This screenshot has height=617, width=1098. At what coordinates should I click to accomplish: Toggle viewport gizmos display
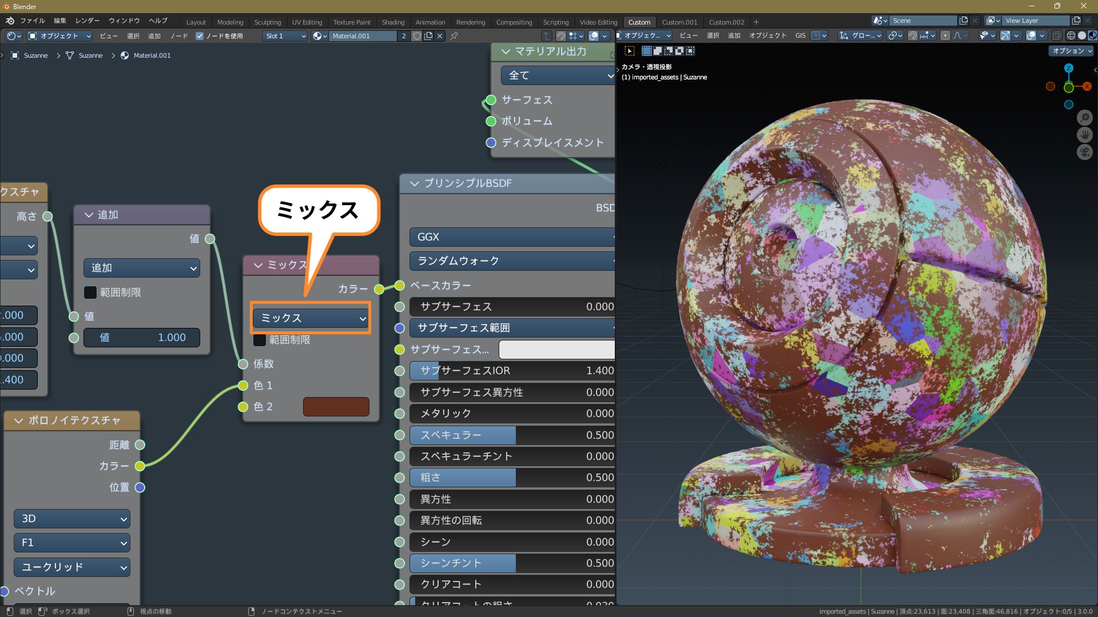click(1005, 35)
